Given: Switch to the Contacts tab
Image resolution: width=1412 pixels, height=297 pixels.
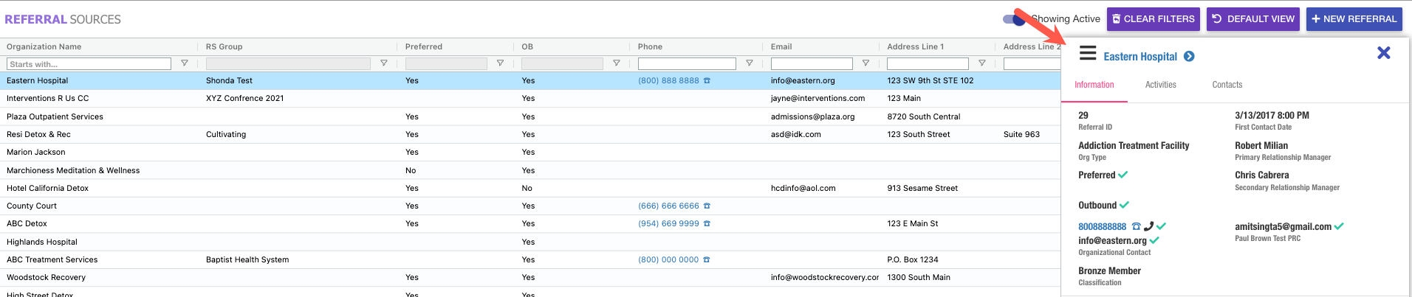Looking at the screenshot, I should pyautogui.click(x=1227, y=85).
